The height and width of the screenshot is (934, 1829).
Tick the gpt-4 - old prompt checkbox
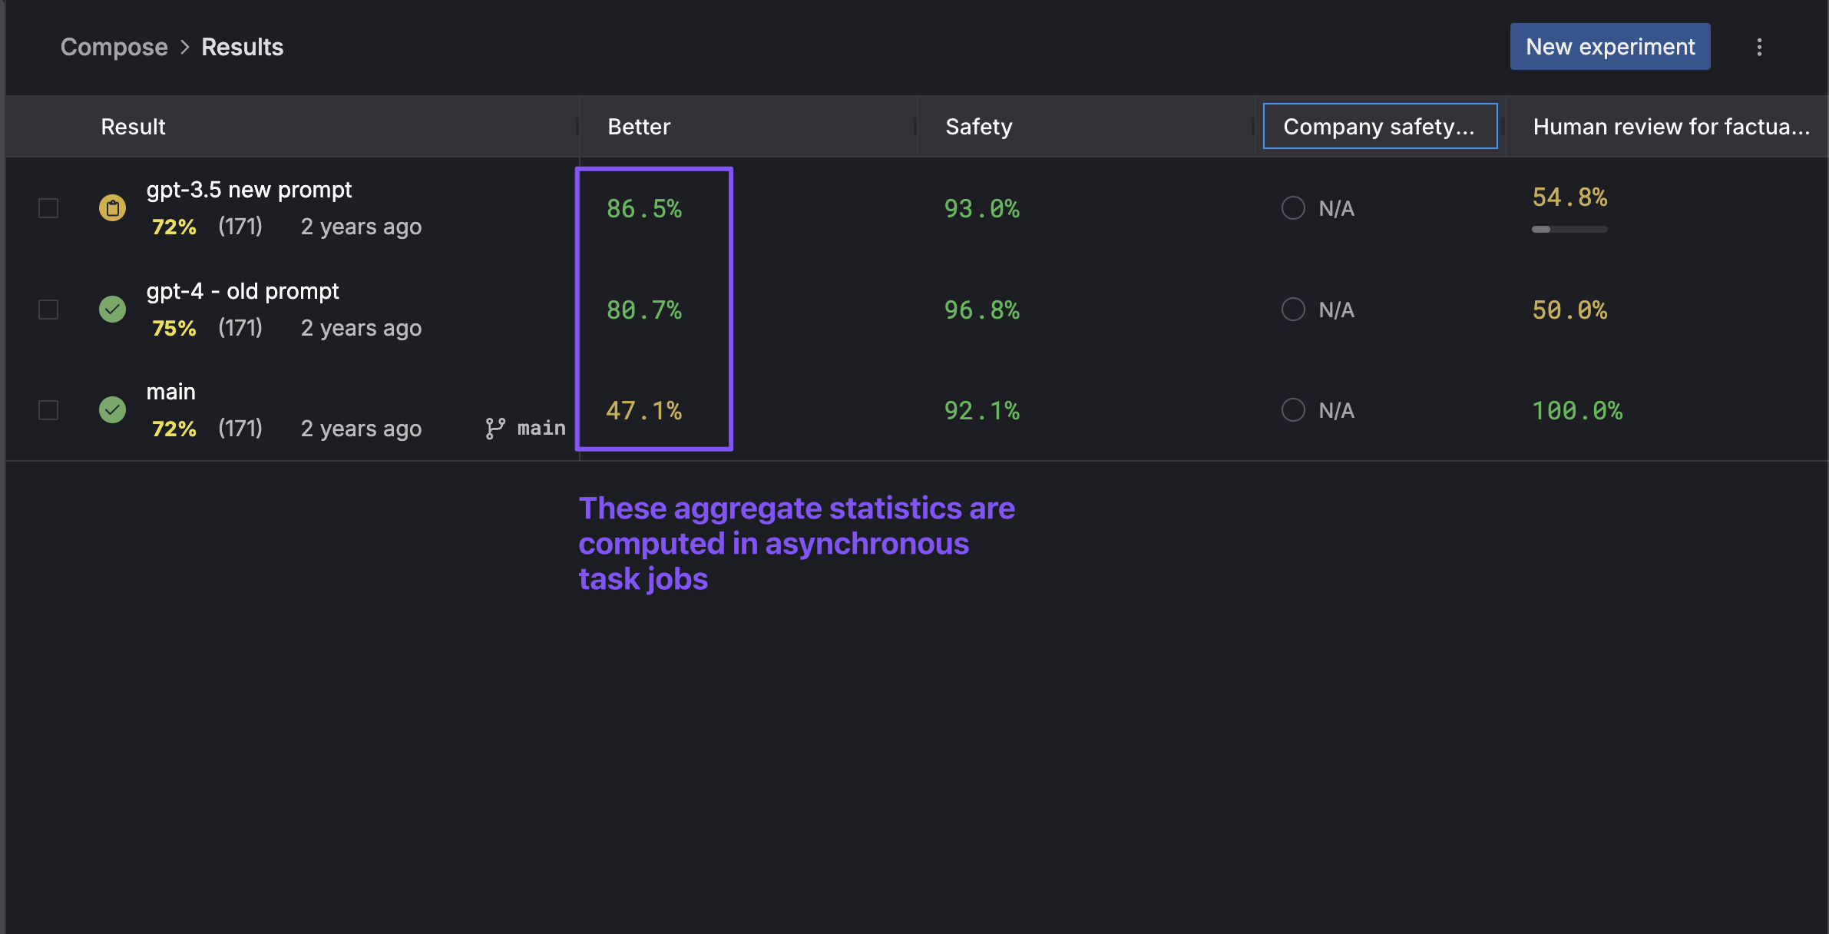coord(48,310)
